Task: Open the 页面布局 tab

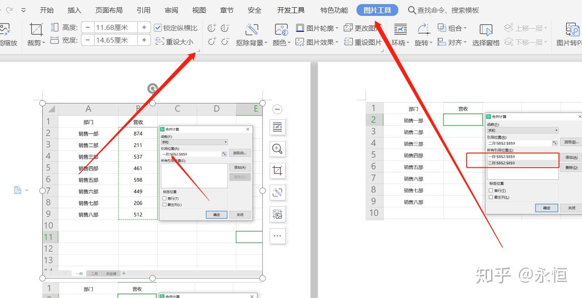Action: (x=109, y=10)
